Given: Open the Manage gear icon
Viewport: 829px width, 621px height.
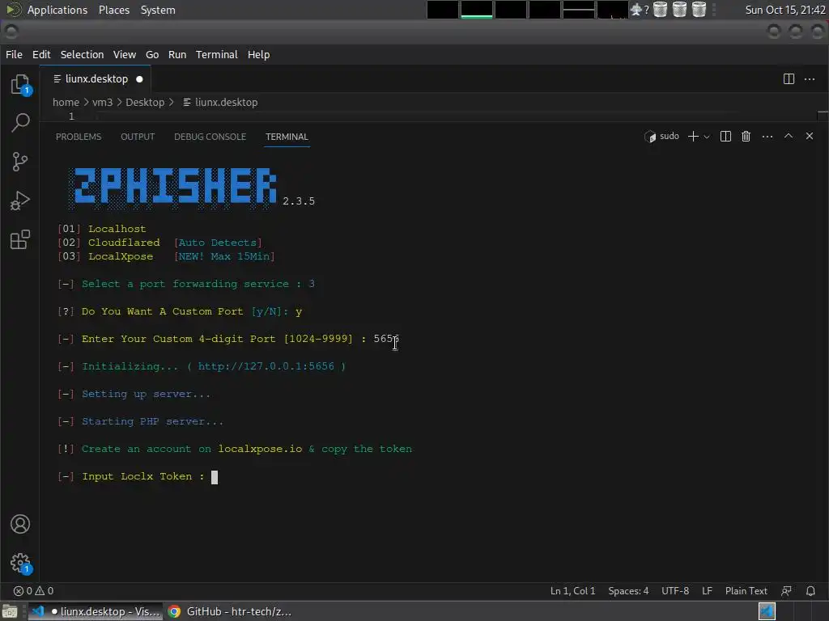Looking at the screenshot, I should (x=20, y=563).
